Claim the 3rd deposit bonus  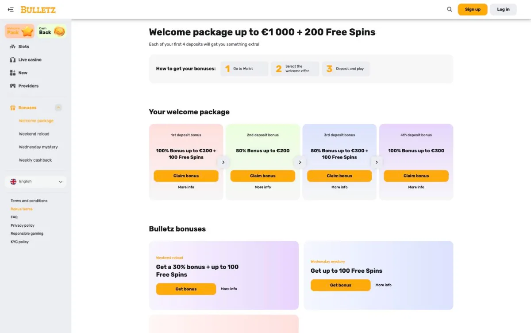tap(339, 176)
